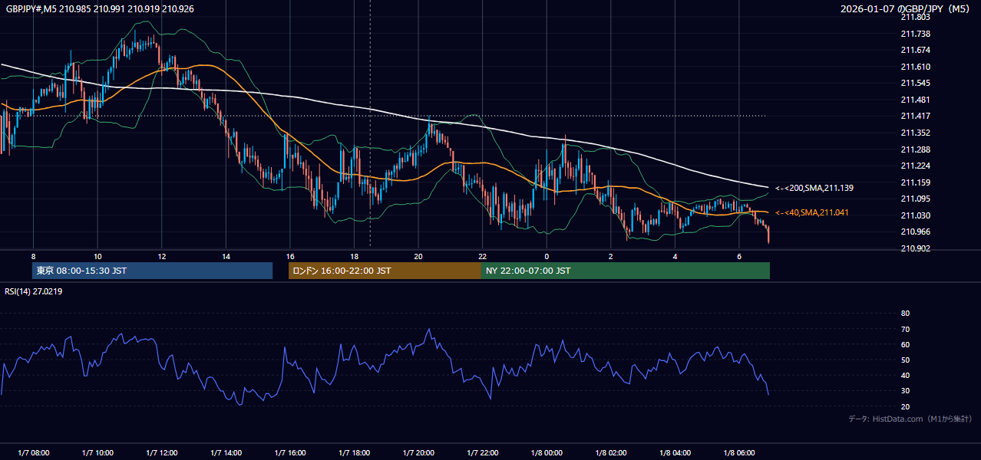The width and height of the screenshot is (981, 460).
Task: Click price level 210.966 on the axis
Action: coord(915,232)
